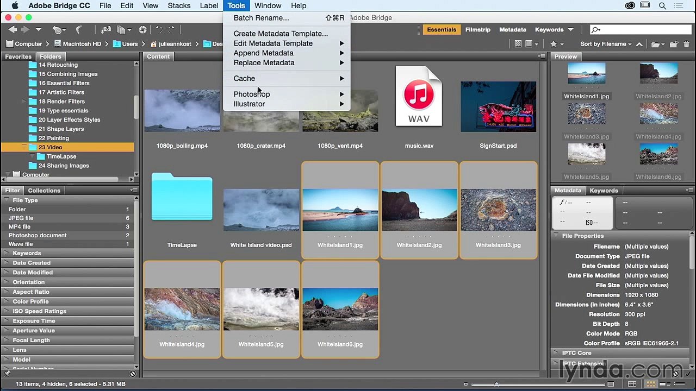Open the Collections tab
The height and width of the screenshot is (391, 696).
tap(44, 191)
